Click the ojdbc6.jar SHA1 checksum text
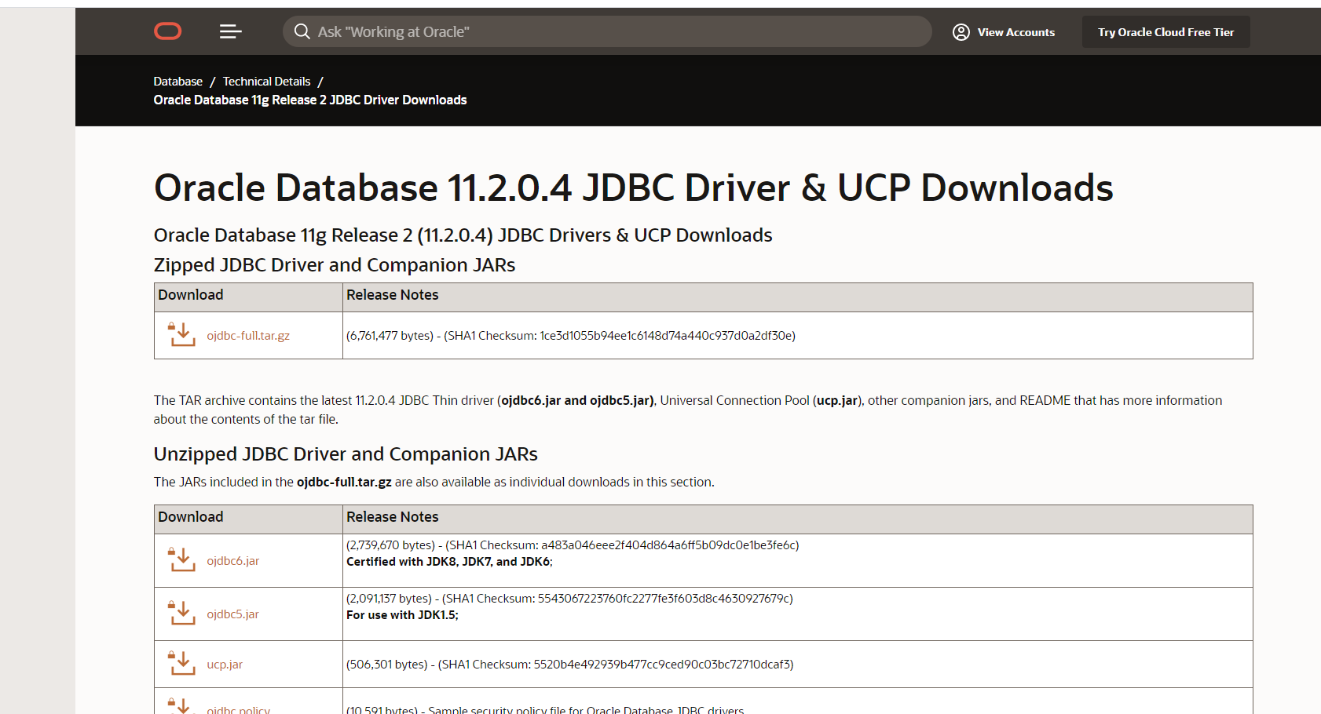The height and width of the screenshot is (714, 1321). 573,545
